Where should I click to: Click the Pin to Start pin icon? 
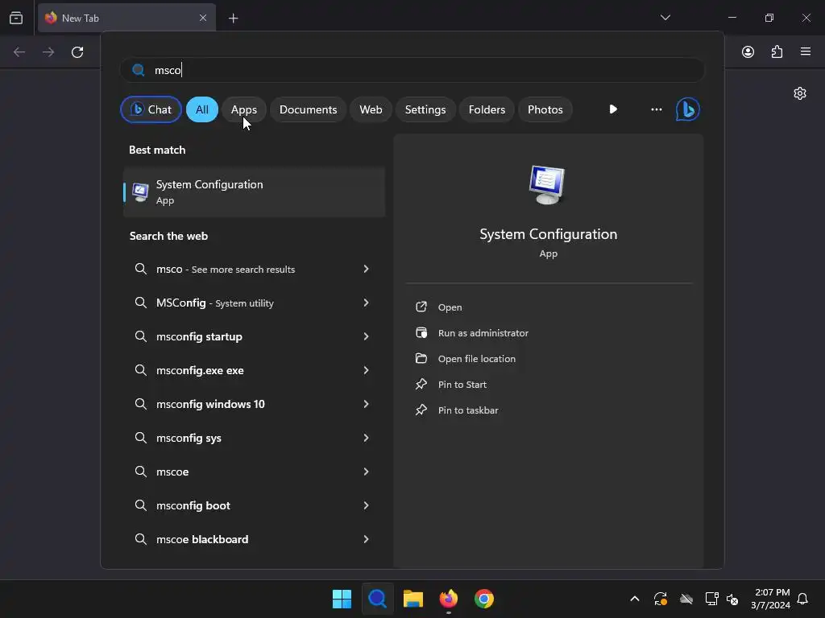421,384
